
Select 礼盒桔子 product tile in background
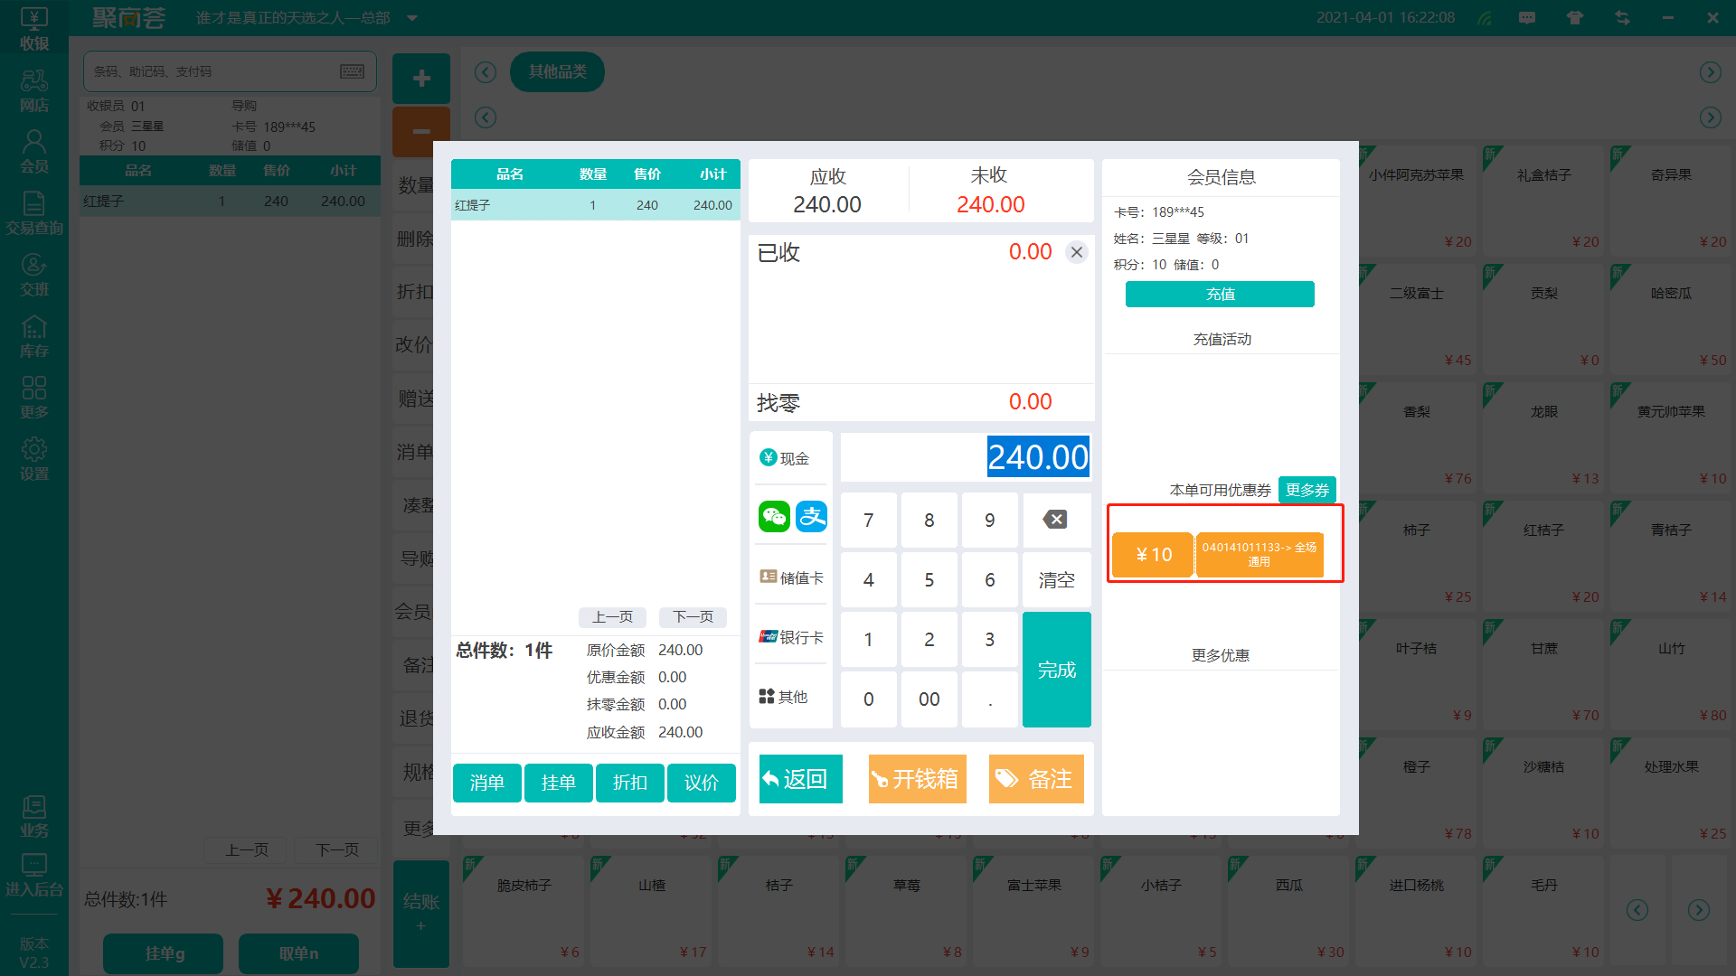point(1543,200)
